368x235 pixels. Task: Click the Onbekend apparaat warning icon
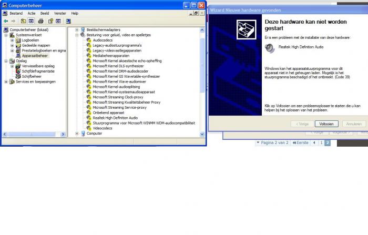89,113
